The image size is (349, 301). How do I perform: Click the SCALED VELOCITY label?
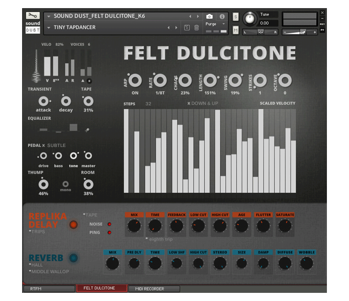click(278, 103)
